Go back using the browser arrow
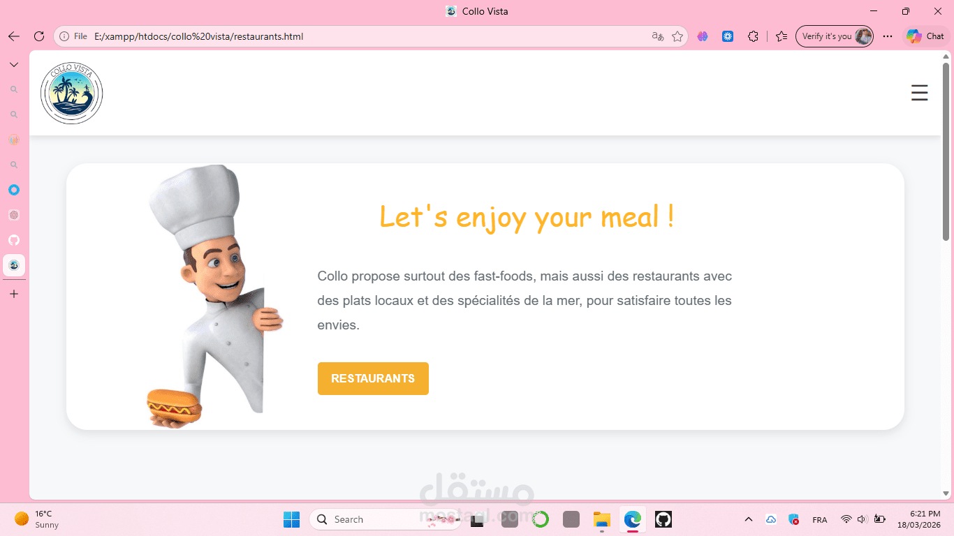 click(14, 36)
